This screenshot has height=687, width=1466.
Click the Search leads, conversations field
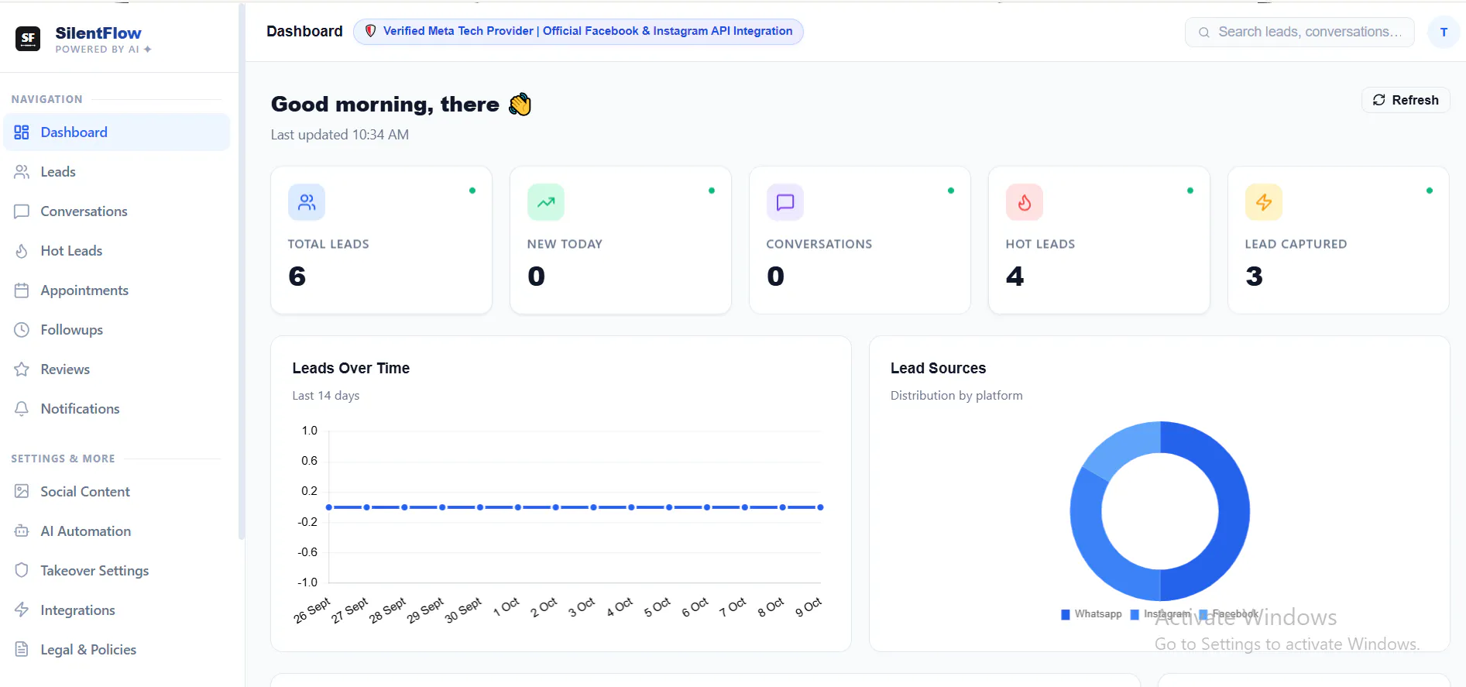pyautogui.click(x=1299, y=33)
